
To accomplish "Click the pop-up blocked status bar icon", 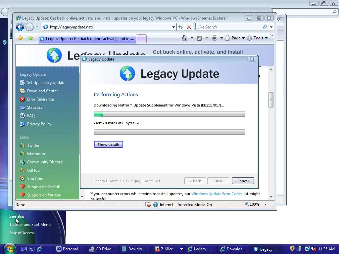I will click(x=148, y=204).
